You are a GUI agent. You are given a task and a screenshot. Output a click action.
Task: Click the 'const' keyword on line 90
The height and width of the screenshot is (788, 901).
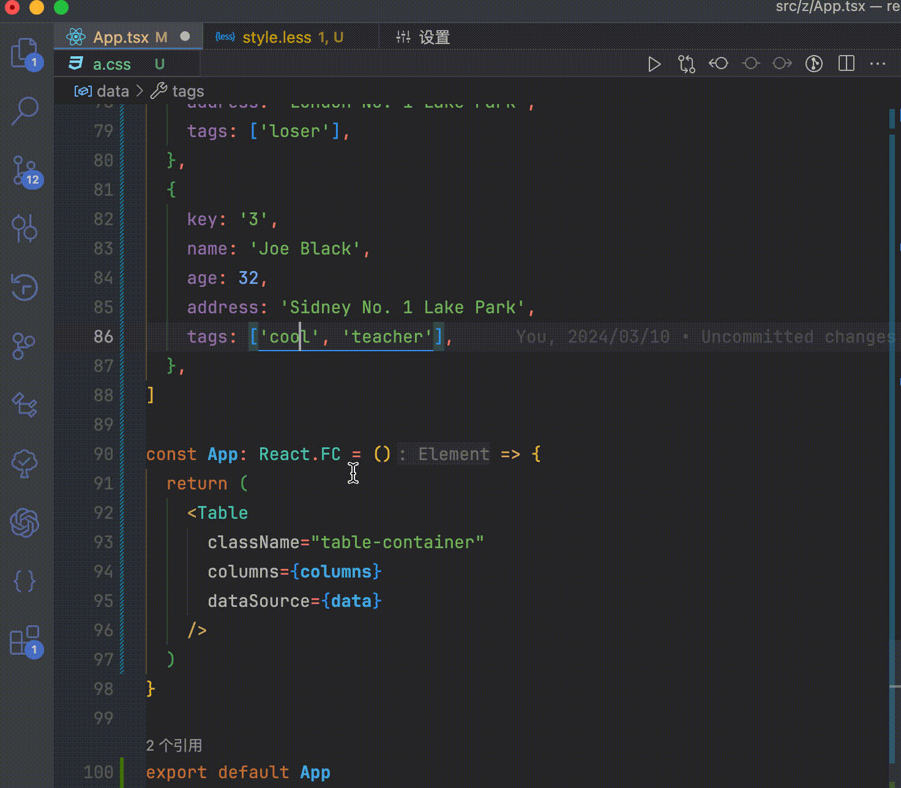pos(171,454)
